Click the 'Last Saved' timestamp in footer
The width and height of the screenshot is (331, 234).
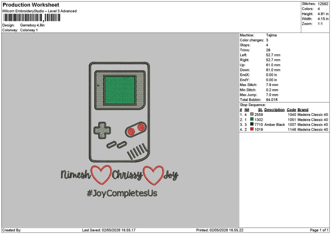pos(109,230)
